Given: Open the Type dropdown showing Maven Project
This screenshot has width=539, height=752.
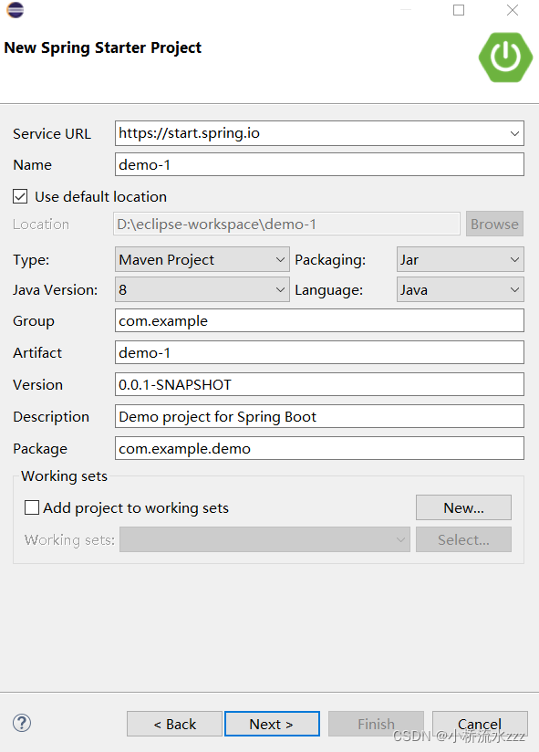Looking at the screenshot, I should (202, 259).
